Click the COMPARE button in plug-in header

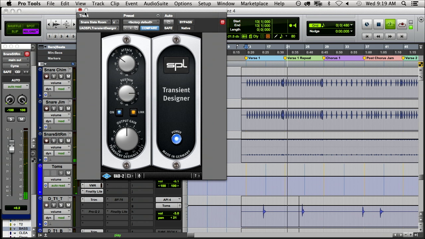[x=149, y=28]
